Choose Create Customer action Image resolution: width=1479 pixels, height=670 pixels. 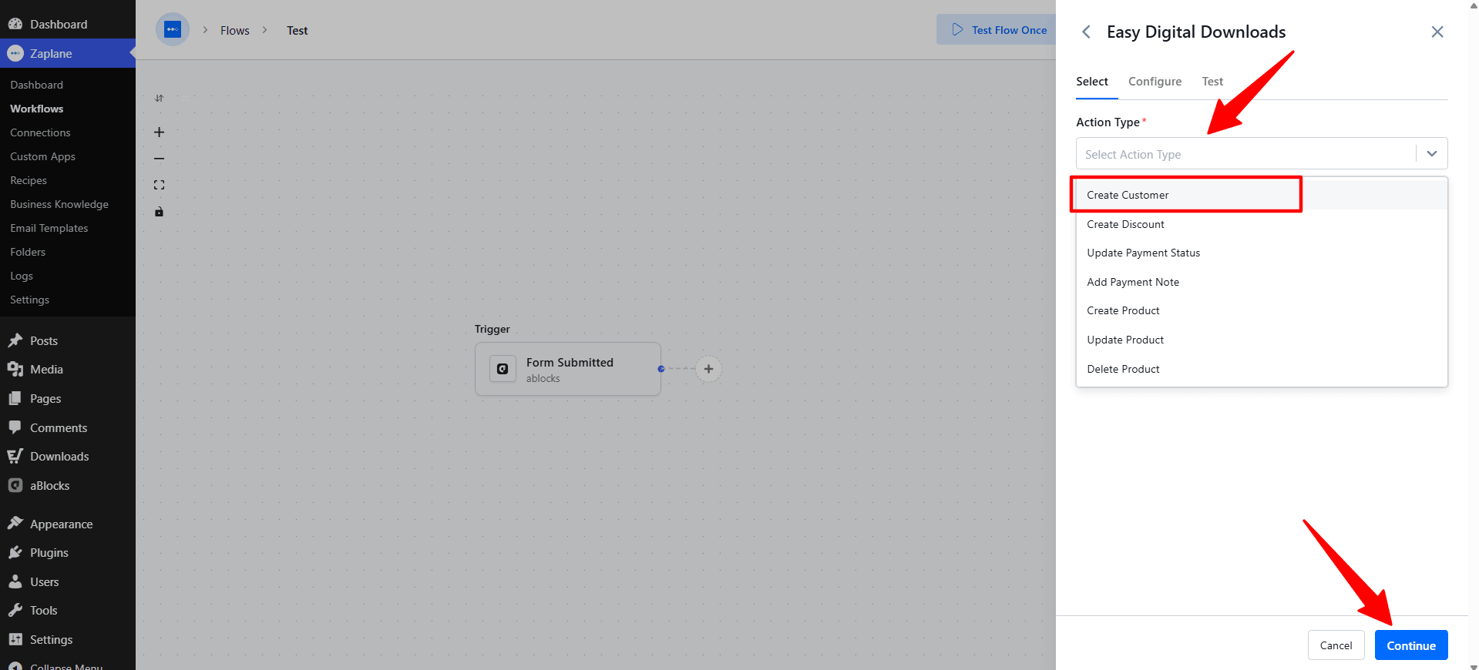point(1262,195)
